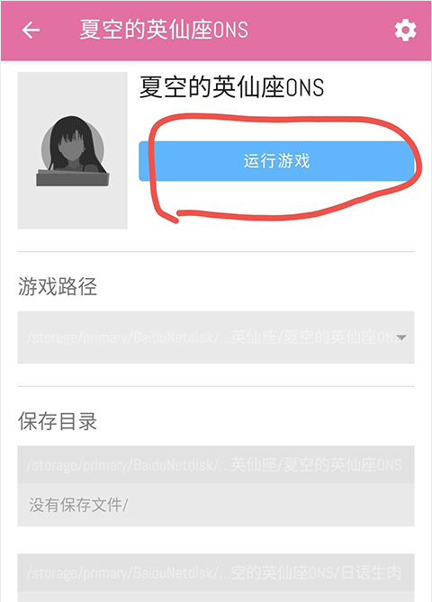Screen dimensions: 432x602
Task: Click the divider line above 游戏路径
Action: click(x=216, y=251)
